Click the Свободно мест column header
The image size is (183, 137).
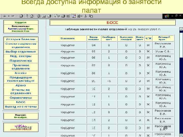(109, 38)
